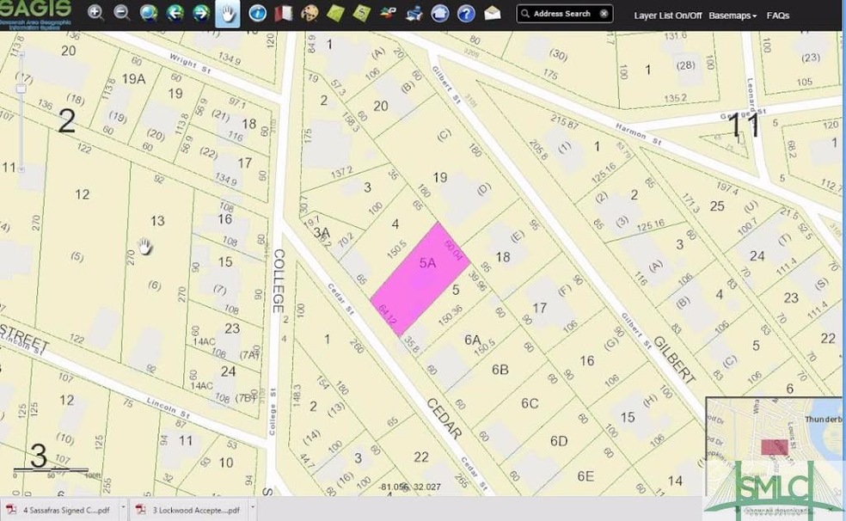846x521 pixels.
Task: Click the print map icon
Action: tap(414, 14)
